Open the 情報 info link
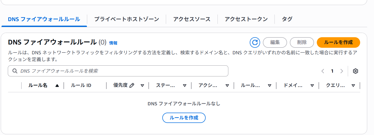The width and height of the screenshot is (374, 135). (x=113, y=43)
